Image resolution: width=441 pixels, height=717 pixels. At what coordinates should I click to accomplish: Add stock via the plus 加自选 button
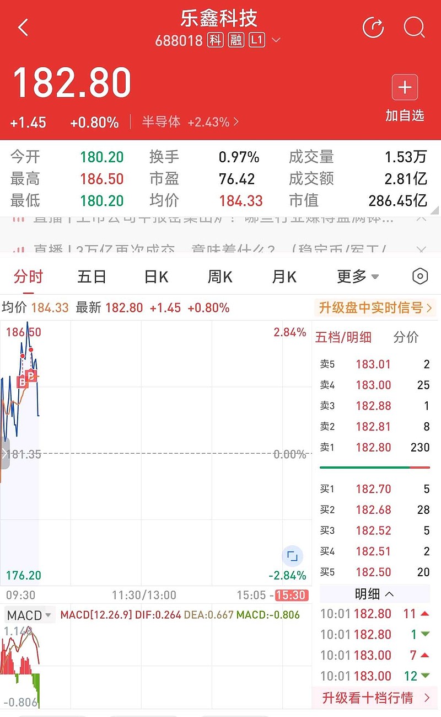pyautogui.click(x=405, y=99)
